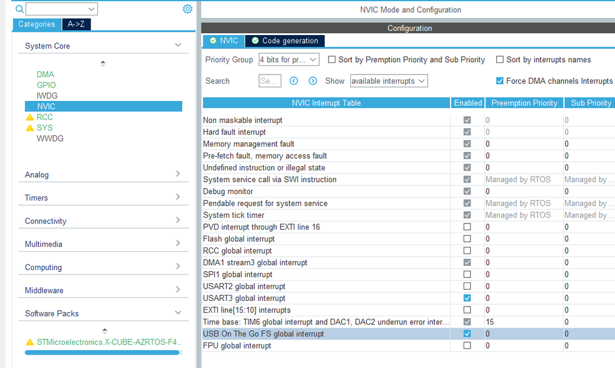The image size is (615, 368).
Task: Switch to the A->Z tab
Action: tap(76, 24)
